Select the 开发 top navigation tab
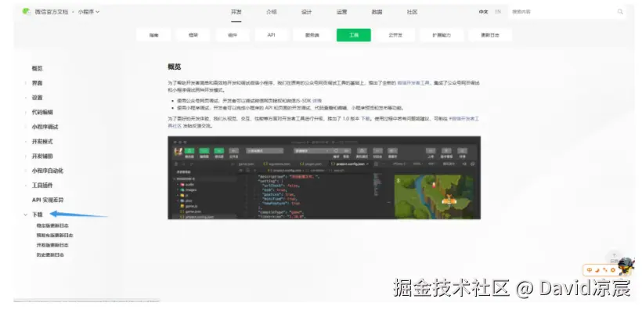 point(236,12)
